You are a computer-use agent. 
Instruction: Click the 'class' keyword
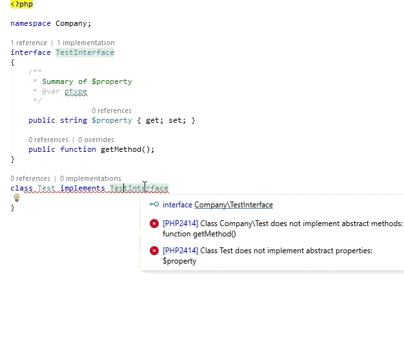(22, 188)
